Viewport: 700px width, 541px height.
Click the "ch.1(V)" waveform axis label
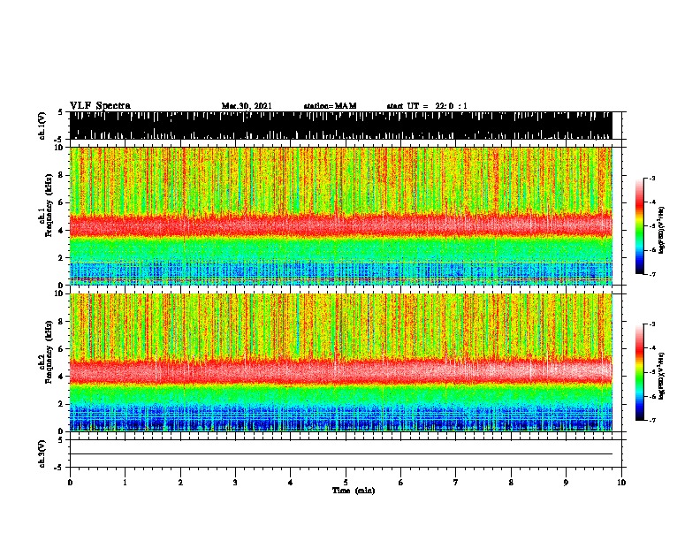(42, 126)
